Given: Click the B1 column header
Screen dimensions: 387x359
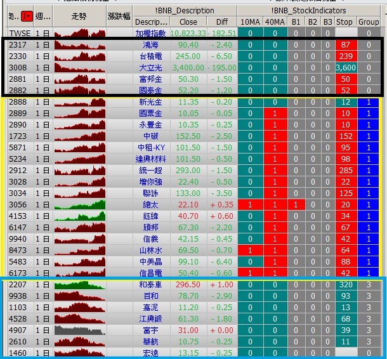Looking at the screenshot, I should click(x=296, y=22).
